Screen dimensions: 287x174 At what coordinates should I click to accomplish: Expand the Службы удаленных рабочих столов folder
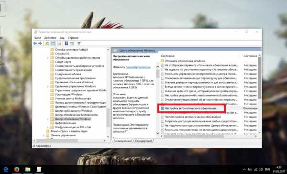[x=48, y=58]
